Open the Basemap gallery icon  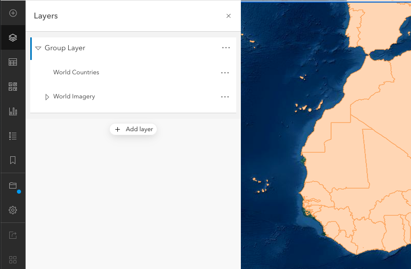(x=13, y=87)
